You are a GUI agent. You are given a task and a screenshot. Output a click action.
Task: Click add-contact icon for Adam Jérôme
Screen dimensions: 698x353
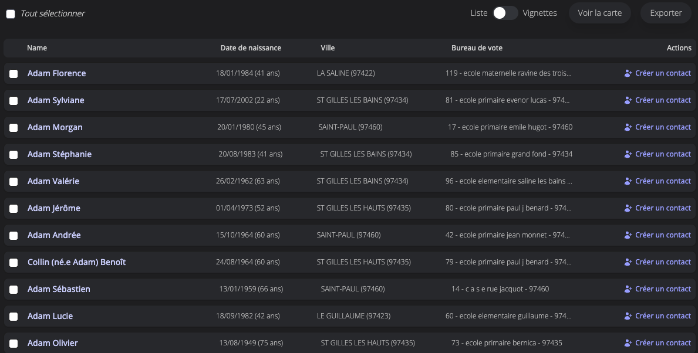pyautogui.click(x=628, y=208)
